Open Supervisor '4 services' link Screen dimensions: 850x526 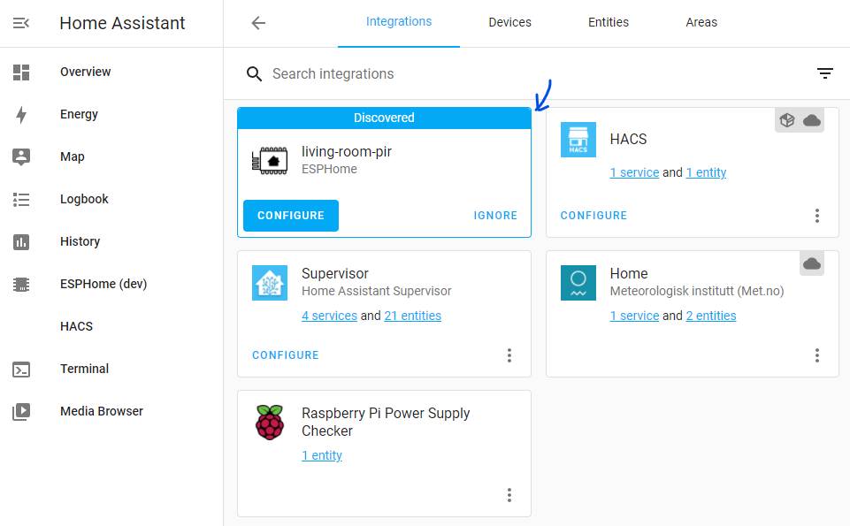(329, 316)
